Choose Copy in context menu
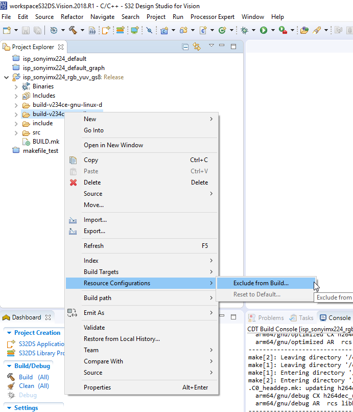Viewport: 353px width, 412px height. point(142,160)
